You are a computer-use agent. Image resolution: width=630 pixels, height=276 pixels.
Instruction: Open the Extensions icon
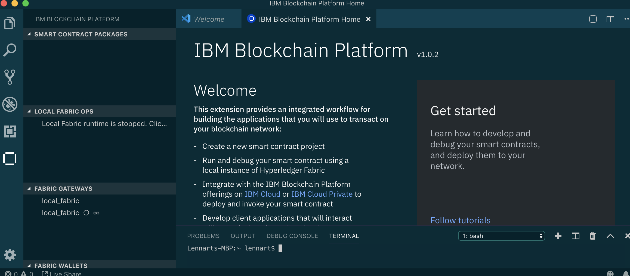pos(10,131)
